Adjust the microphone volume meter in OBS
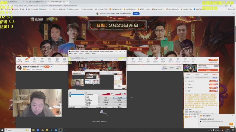236x132 pixels. [105, 94]
